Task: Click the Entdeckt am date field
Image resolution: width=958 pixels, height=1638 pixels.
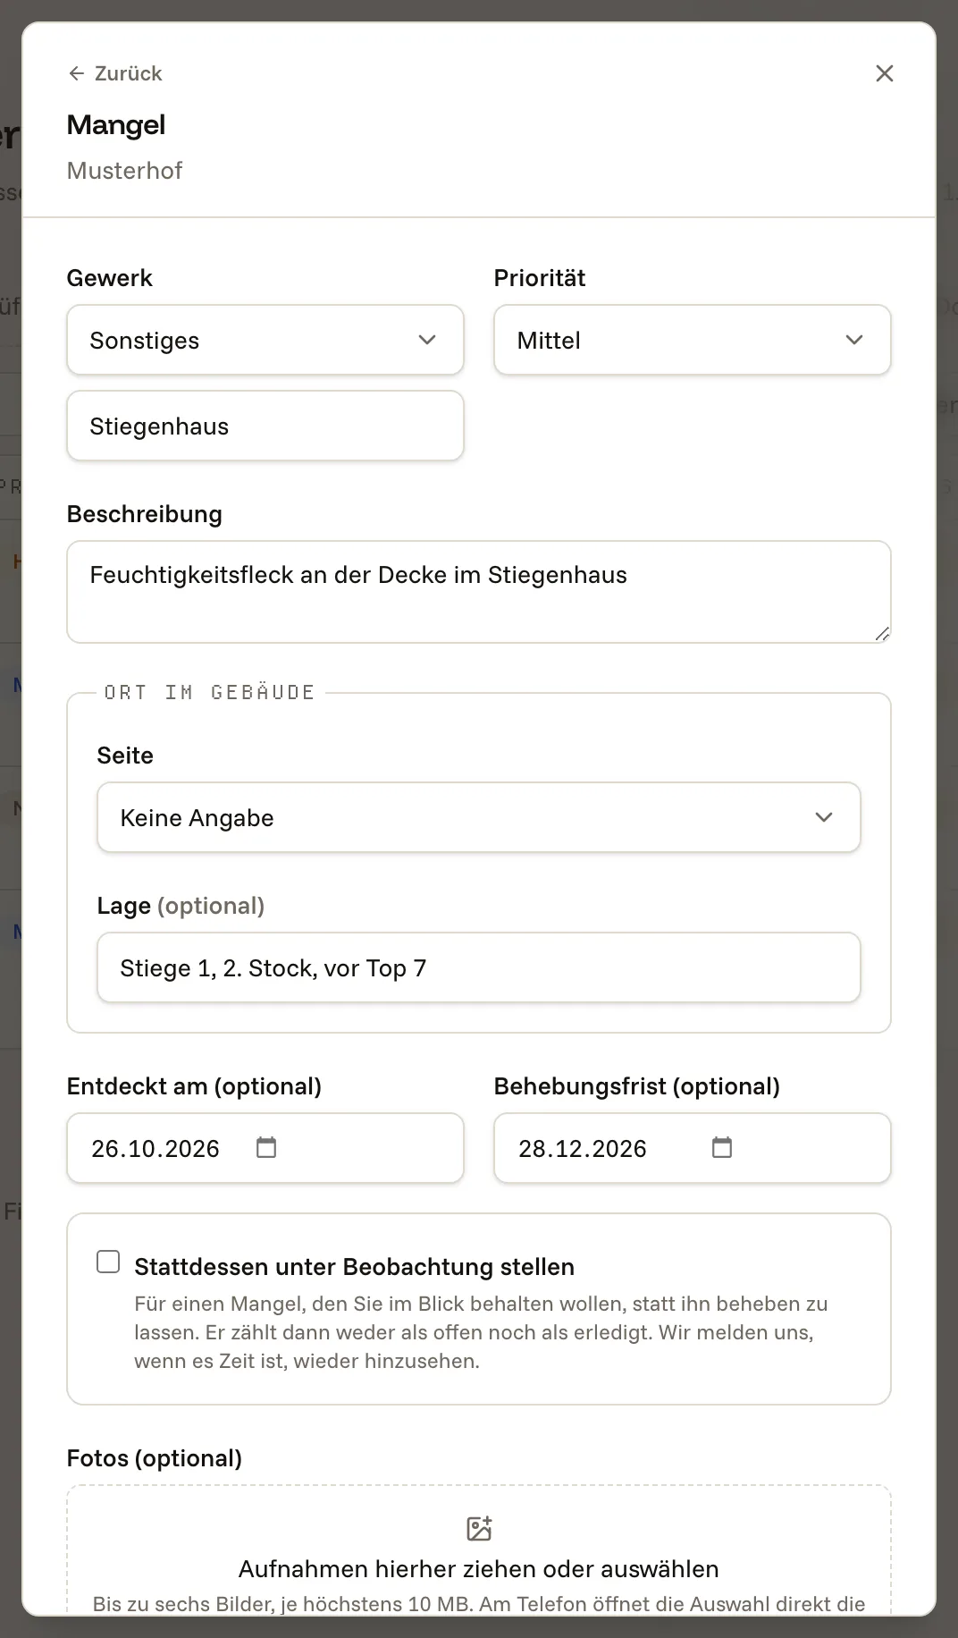Action: [x=265, y=1148]
